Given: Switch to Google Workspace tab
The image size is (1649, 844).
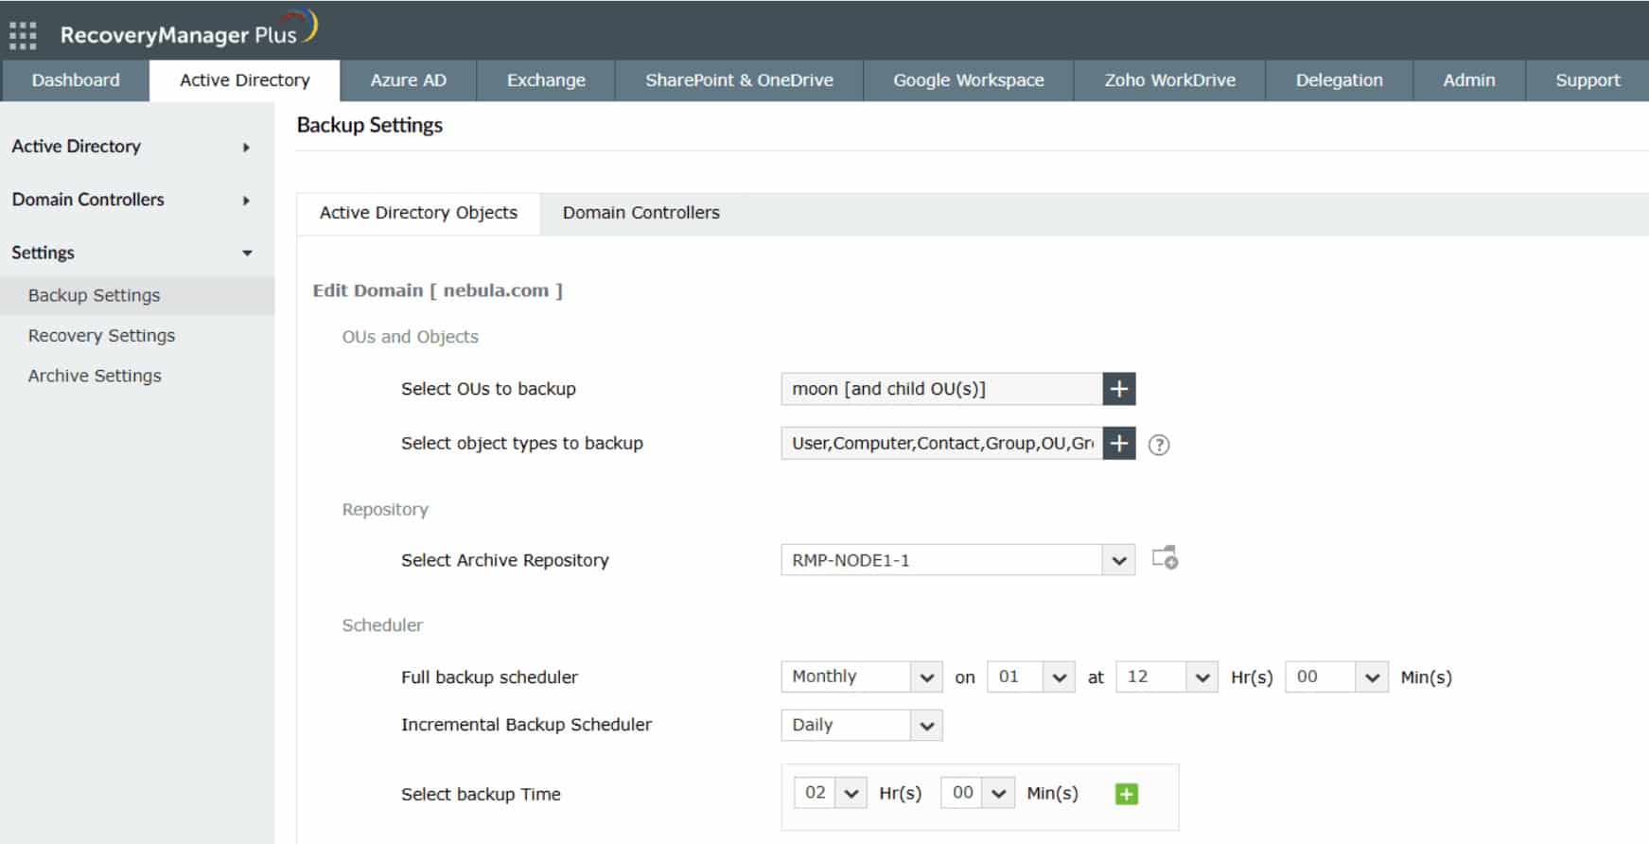Looking at the screenshot, I should pyautogui.click(x=969, y=80).
